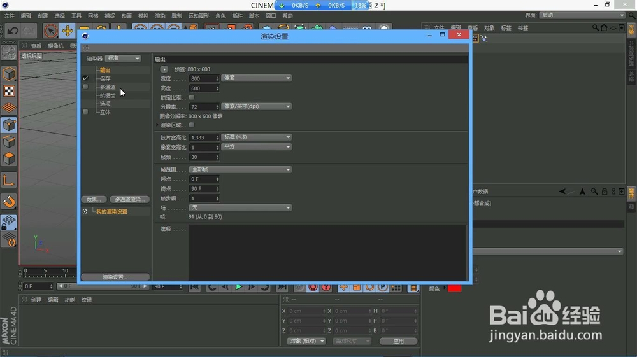Image resolution: width=637 pixels, height=357 pixels.
Task: Click the 多通道渲染... button
Action: point(129,199)
